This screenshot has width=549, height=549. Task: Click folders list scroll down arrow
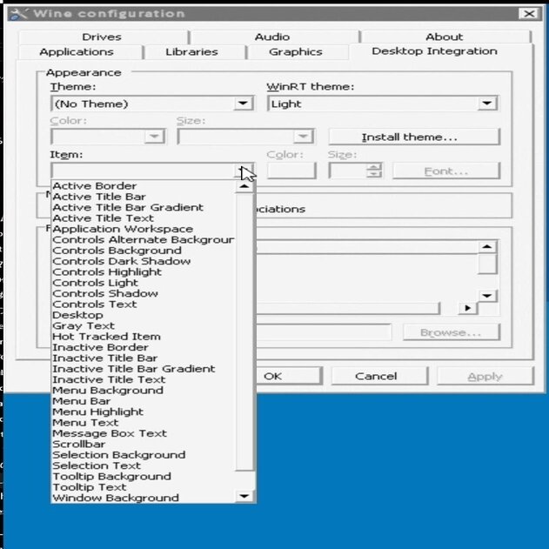487,296
